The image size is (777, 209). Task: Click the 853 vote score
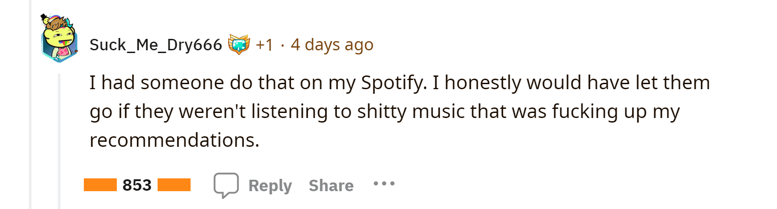click(137, 185)
